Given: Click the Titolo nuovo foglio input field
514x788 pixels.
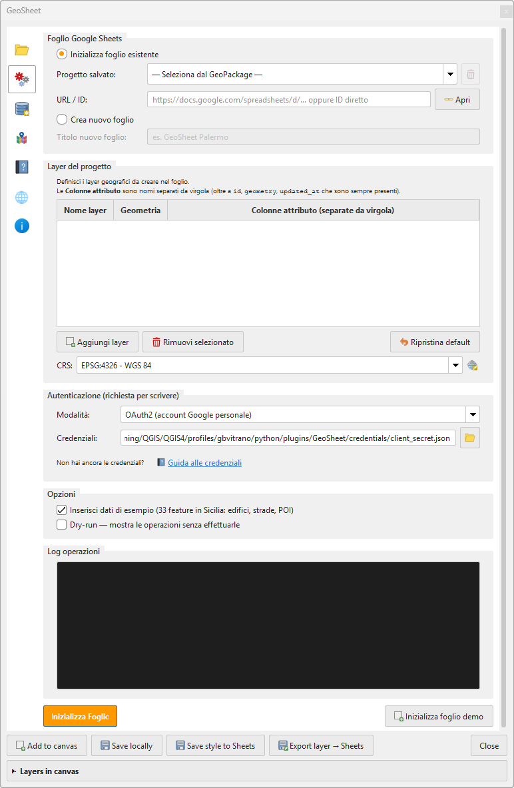Looking at the screenshot, I should pyautogui.click(x=314, y=137).
